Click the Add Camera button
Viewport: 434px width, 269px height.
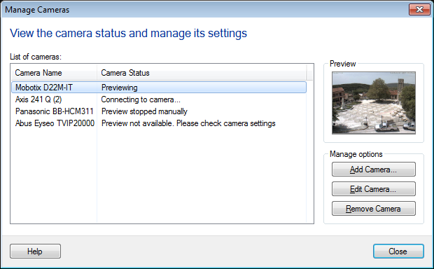pos(373,170)
